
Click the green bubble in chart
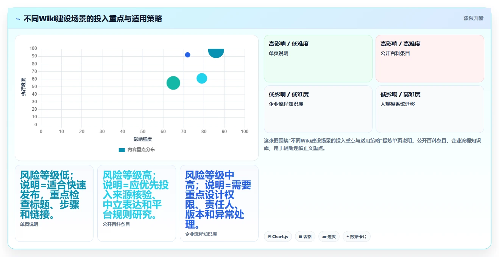pyautogui.click(x=173, y=83)
